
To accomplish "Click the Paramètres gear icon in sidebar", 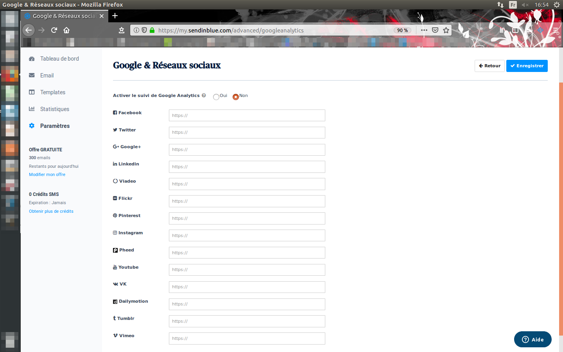I will coord(32,126).
